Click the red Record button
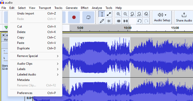193x101 pixels. pyautogui.click(x=74, y=17)
